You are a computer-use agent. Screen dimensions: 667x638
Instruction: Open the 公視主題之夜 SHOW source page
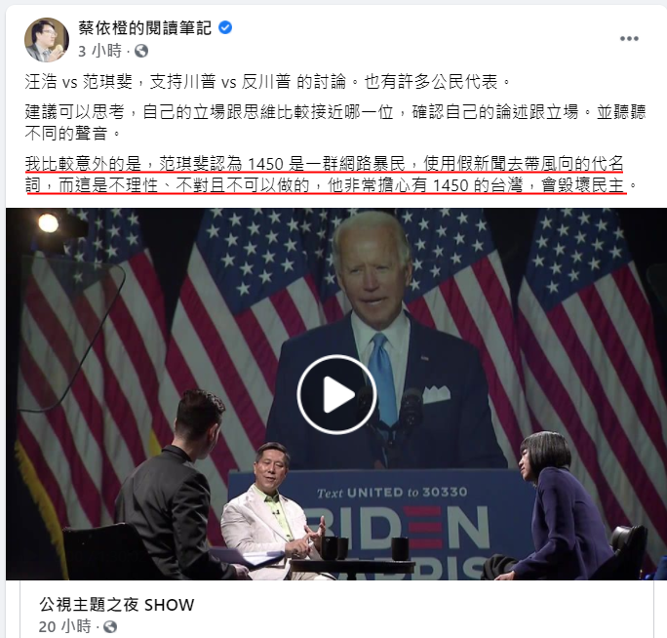(117, 605)
